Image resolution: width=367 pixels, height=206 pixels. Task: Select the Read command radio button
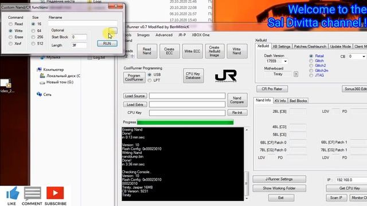[10, 24]
